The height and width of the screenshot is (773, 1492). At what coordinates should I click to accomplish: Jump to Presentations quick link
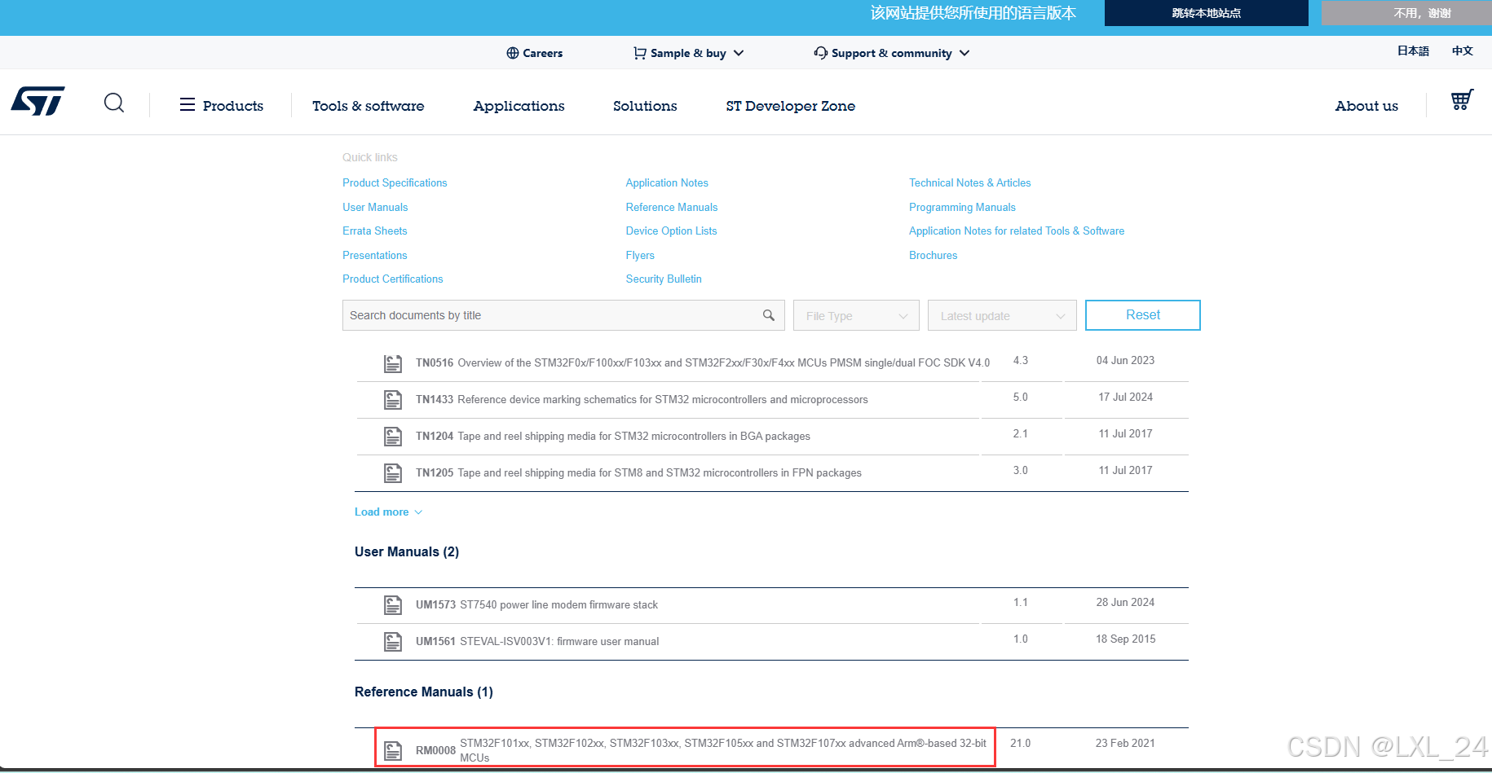[375, 256]
